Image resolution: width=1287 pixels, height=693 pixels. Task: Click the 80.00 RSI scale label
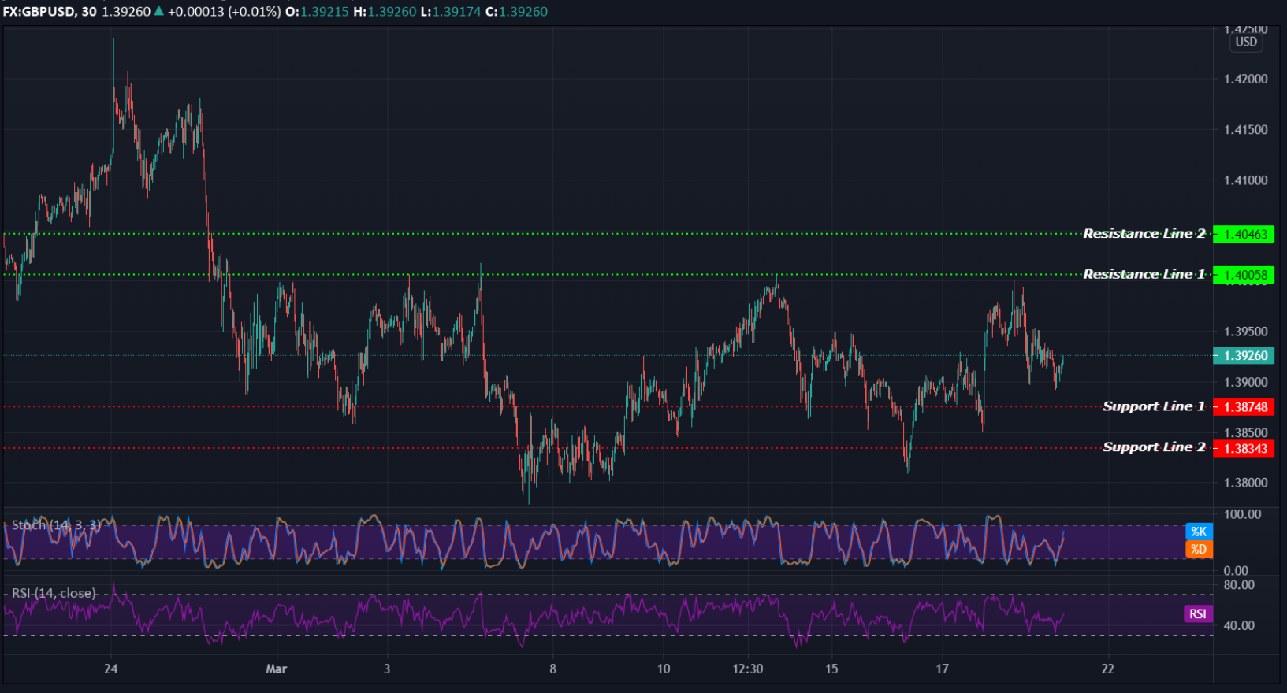coord(1239,585)
